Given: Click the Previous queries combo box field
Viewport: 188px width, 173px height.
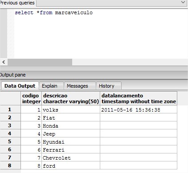Looking at the screenshot, I should coord(111,3).
